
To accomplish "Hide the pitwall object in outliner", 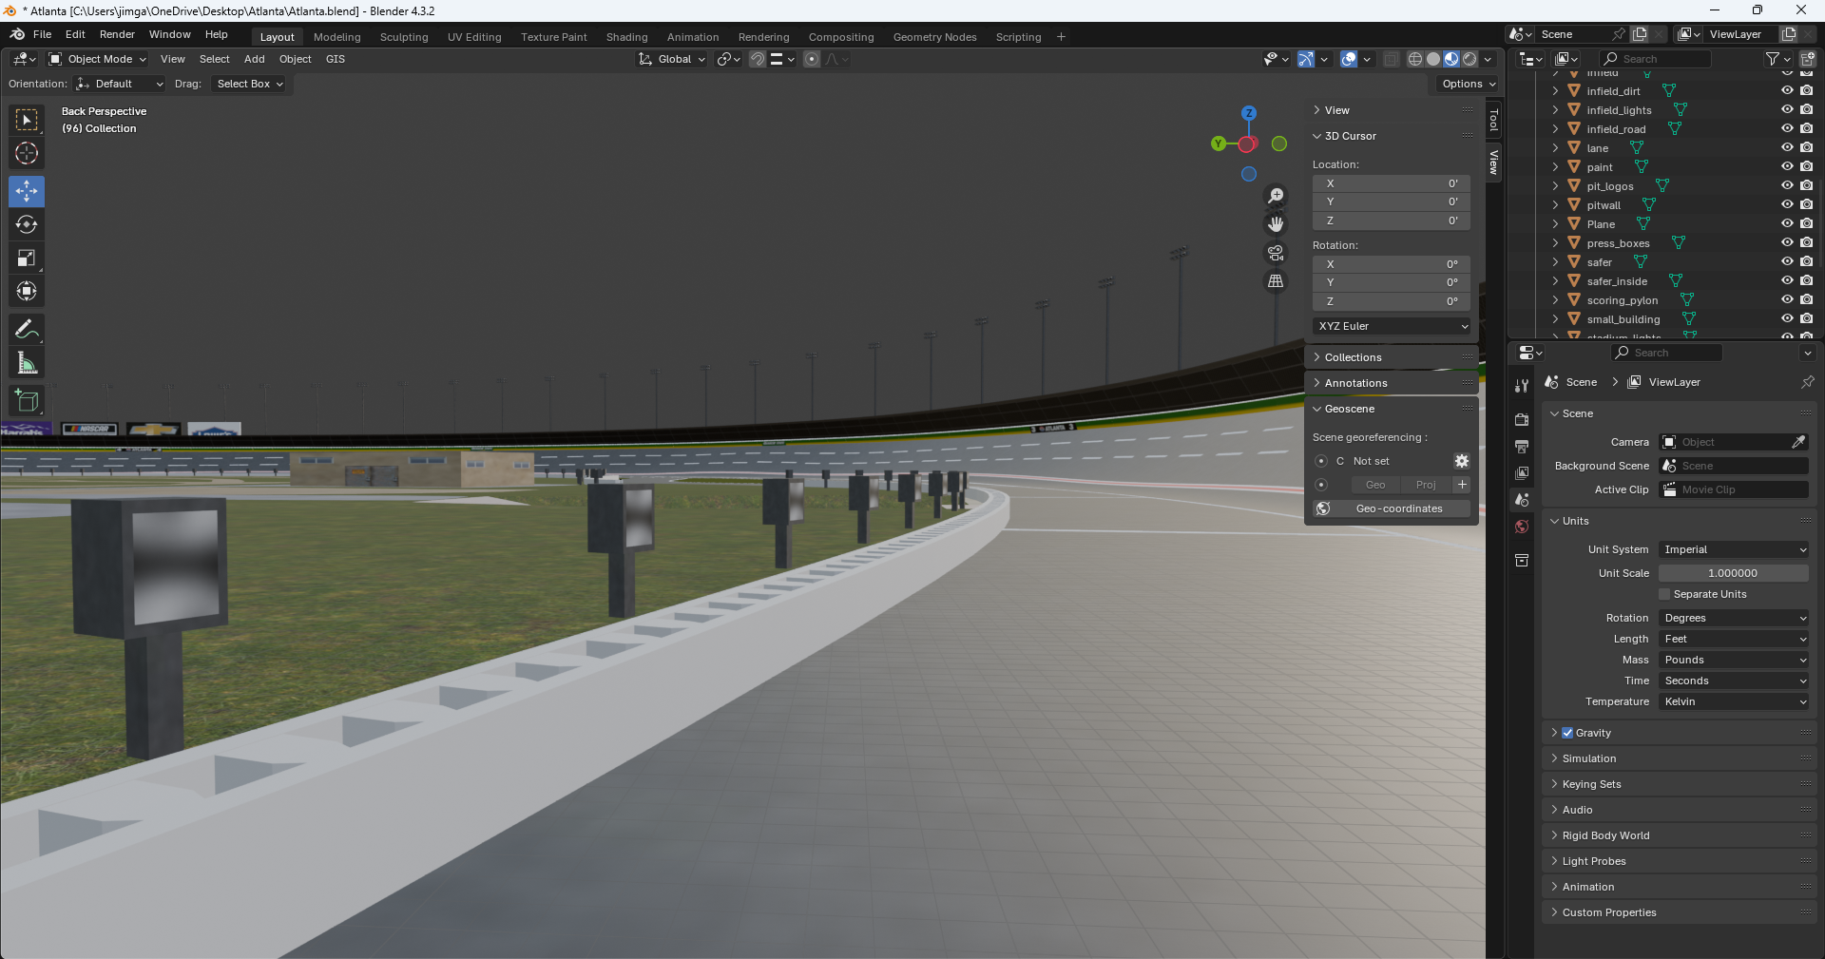I will tap(1787, 205).
